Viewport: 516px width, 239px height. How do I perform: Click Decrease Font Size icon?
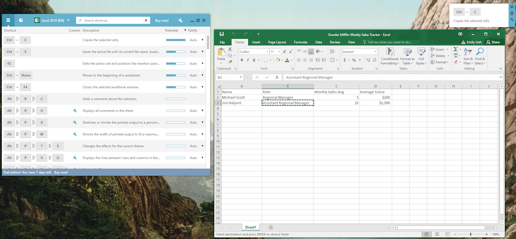[x=291, y=52]
